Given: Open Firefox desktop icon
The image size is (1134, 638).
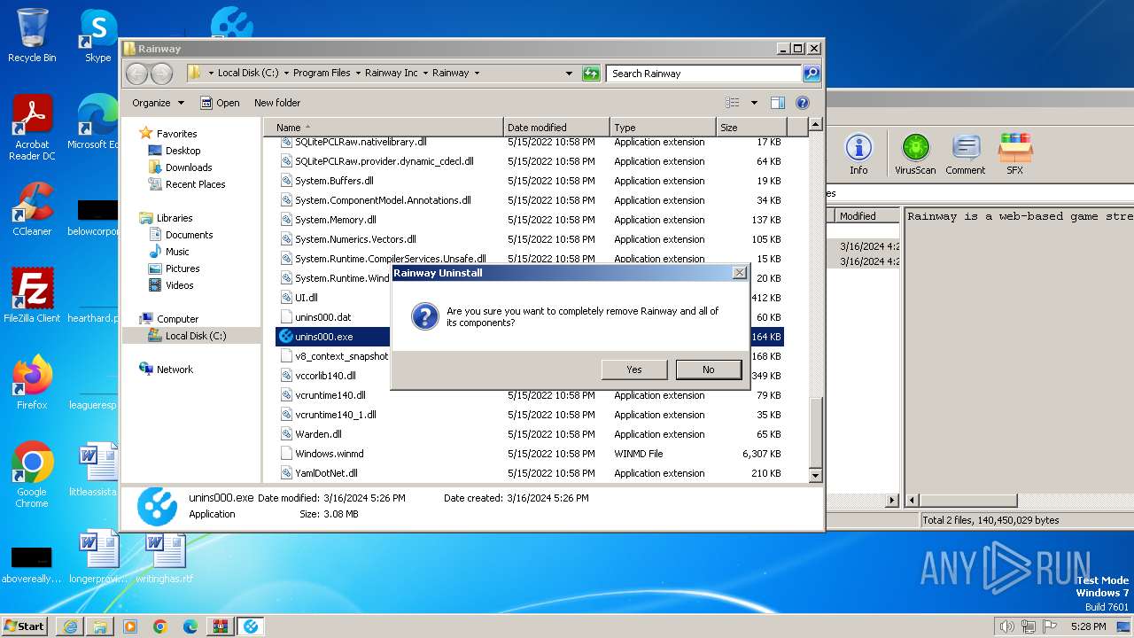Looking at the screenshot, I should coord(32,382).
